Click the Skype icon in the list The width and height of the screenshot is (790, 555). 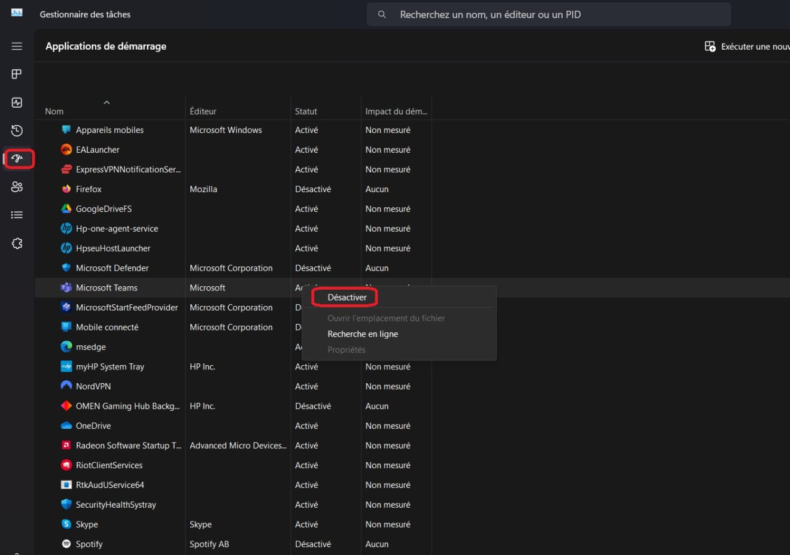(x=66, y=524)
